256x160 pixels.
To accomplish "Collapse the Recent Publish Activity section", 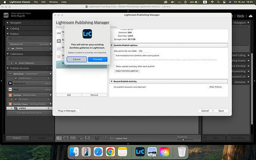I will [112, 81].
